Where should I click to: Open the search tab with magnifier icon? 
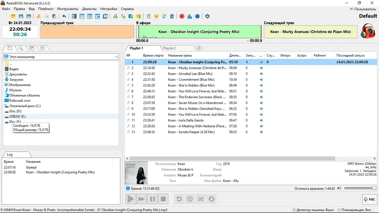[x=21, y=48]
